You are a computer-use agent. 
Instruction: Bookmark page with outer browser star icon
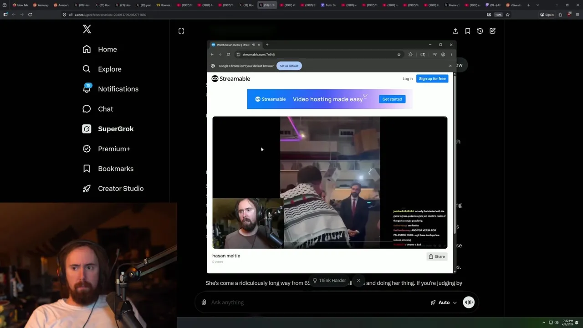(507, 15)
